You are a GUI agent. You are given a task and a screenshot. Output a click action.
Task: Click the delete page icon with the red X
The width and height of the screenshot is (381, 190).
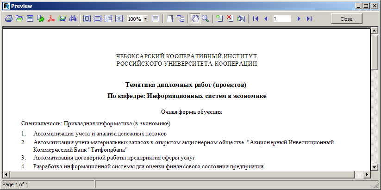coord(230,18)
